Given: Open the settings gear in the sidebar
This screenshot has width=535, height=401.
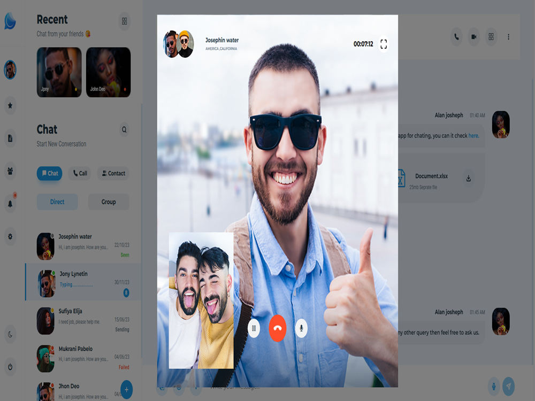Looking at the screenshot, I should [x=10, y=236].
